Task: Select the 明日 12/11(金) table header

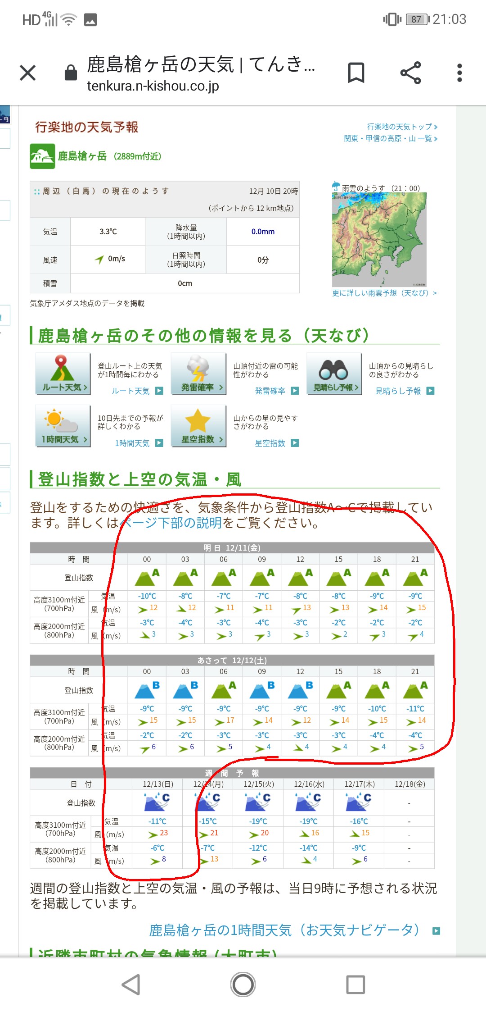Action: (232, 548)
